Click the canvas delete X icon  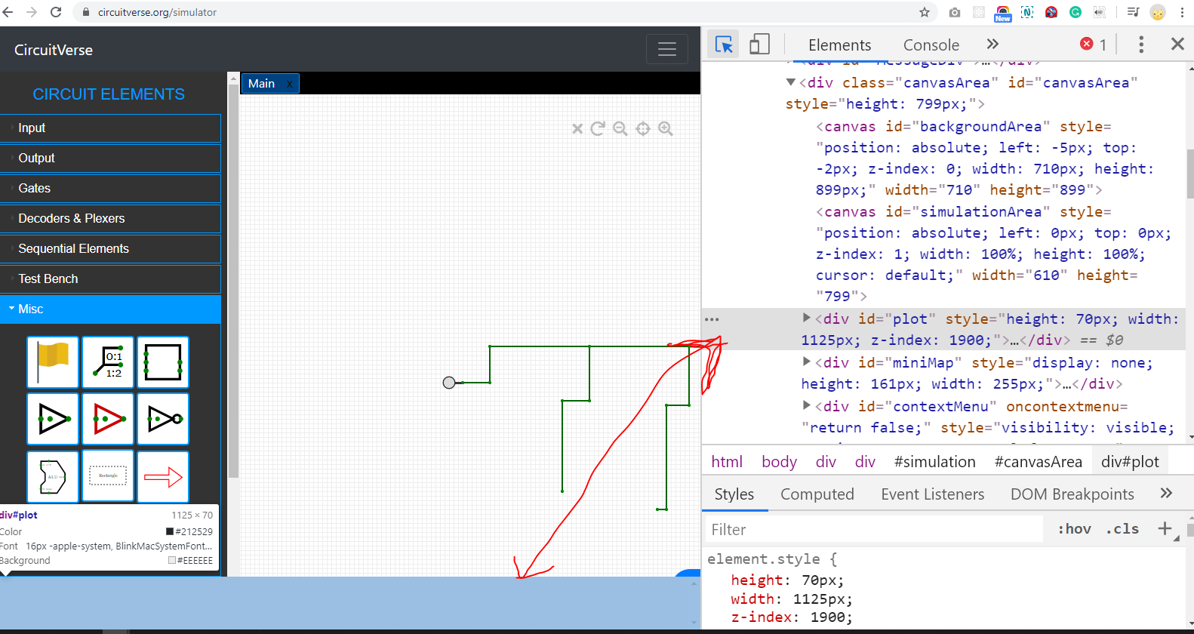(577, 129)
